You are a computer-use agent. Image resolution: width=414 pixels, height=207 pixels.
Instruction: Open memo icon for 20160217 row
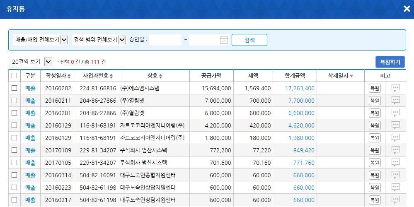(x=395, y=200)
